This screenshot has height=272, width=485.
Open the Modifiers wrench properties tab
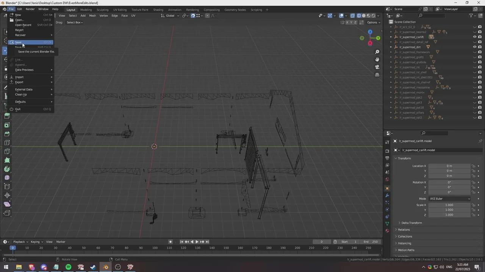387,195
